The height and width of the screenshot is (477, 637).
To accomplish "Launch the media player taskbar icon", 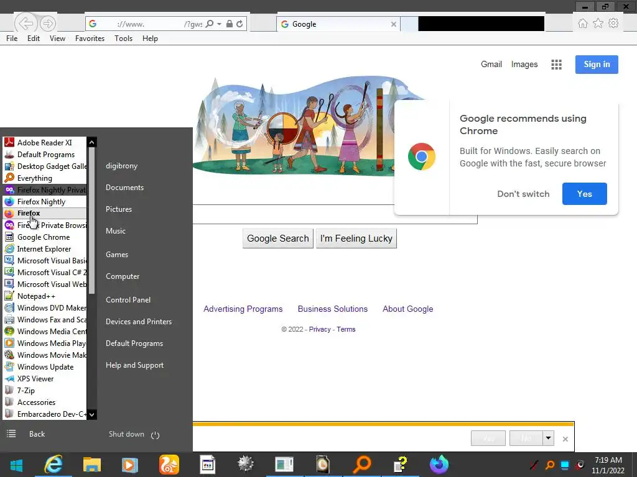I will click(x=129, y=465).
